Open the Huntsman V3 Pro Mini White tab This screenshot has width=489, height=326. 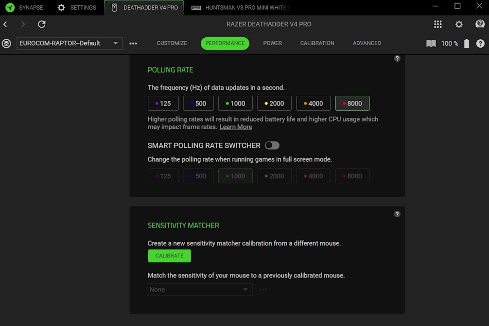click(x=240, y=8)
